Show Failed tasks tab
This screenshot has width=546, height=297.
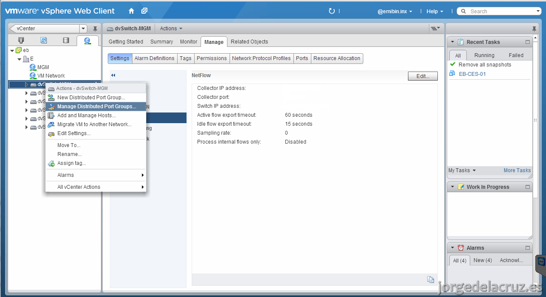click(x=516, y=55)
